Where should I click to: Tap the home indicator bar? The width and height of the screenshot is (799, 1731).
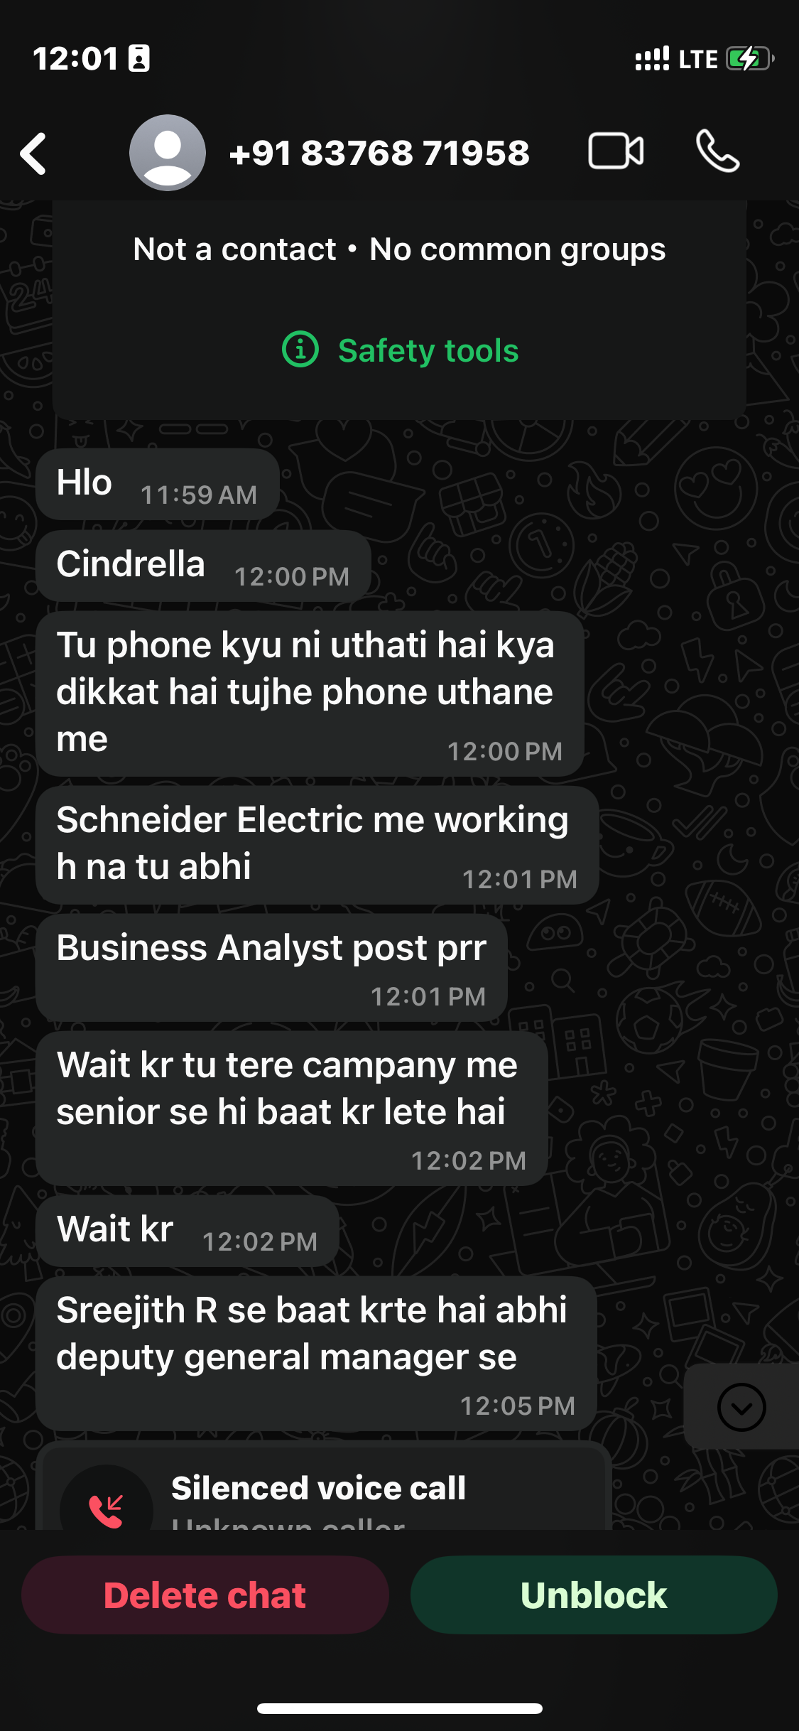[400, 1708]
